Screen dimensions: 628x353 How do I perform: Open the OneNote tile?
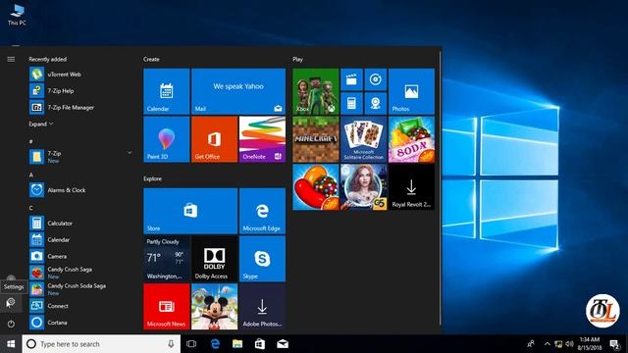tap(262, 139)
